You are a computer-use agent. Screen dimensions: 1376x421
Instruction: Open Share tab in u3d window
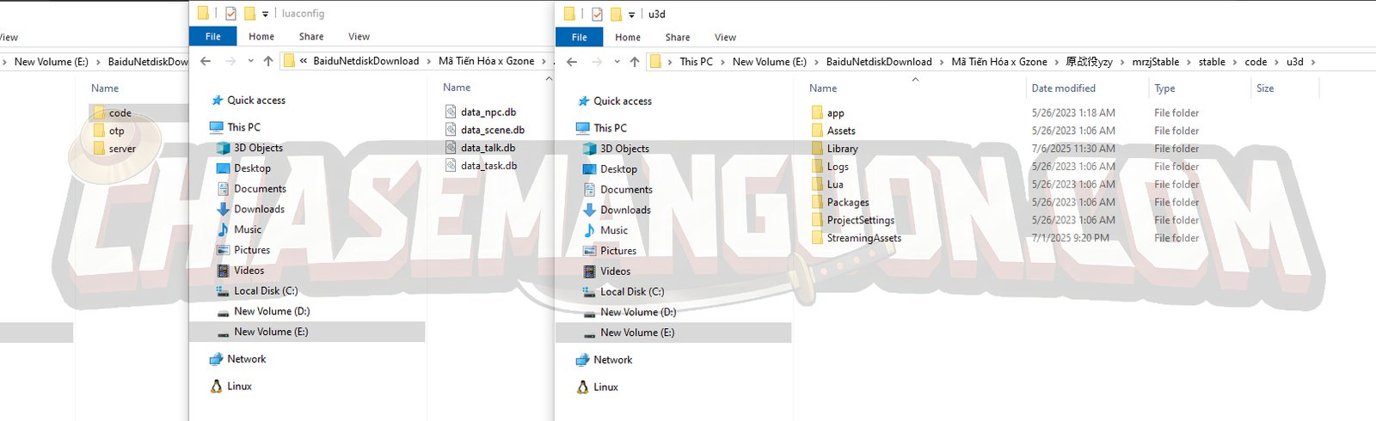pos(677,37)
